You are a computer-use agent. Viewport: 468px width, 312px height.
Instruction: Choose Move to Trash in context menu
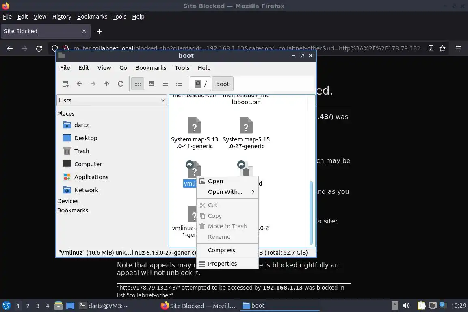[x=227, y=226]
